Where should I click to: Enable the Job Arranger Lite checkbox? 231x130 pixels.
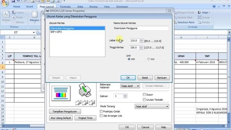(x=101, y=116)
